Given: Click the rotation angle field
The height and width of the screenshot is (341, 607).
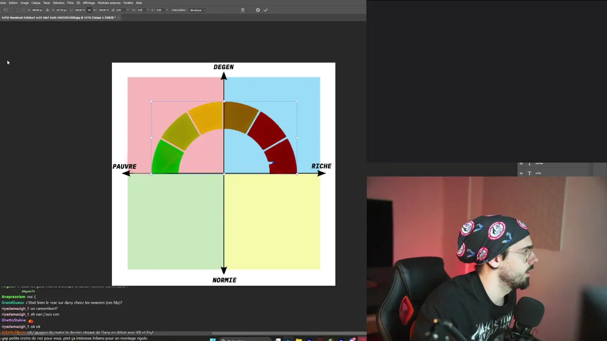Looking at the screenshot, I should (120, 10).
